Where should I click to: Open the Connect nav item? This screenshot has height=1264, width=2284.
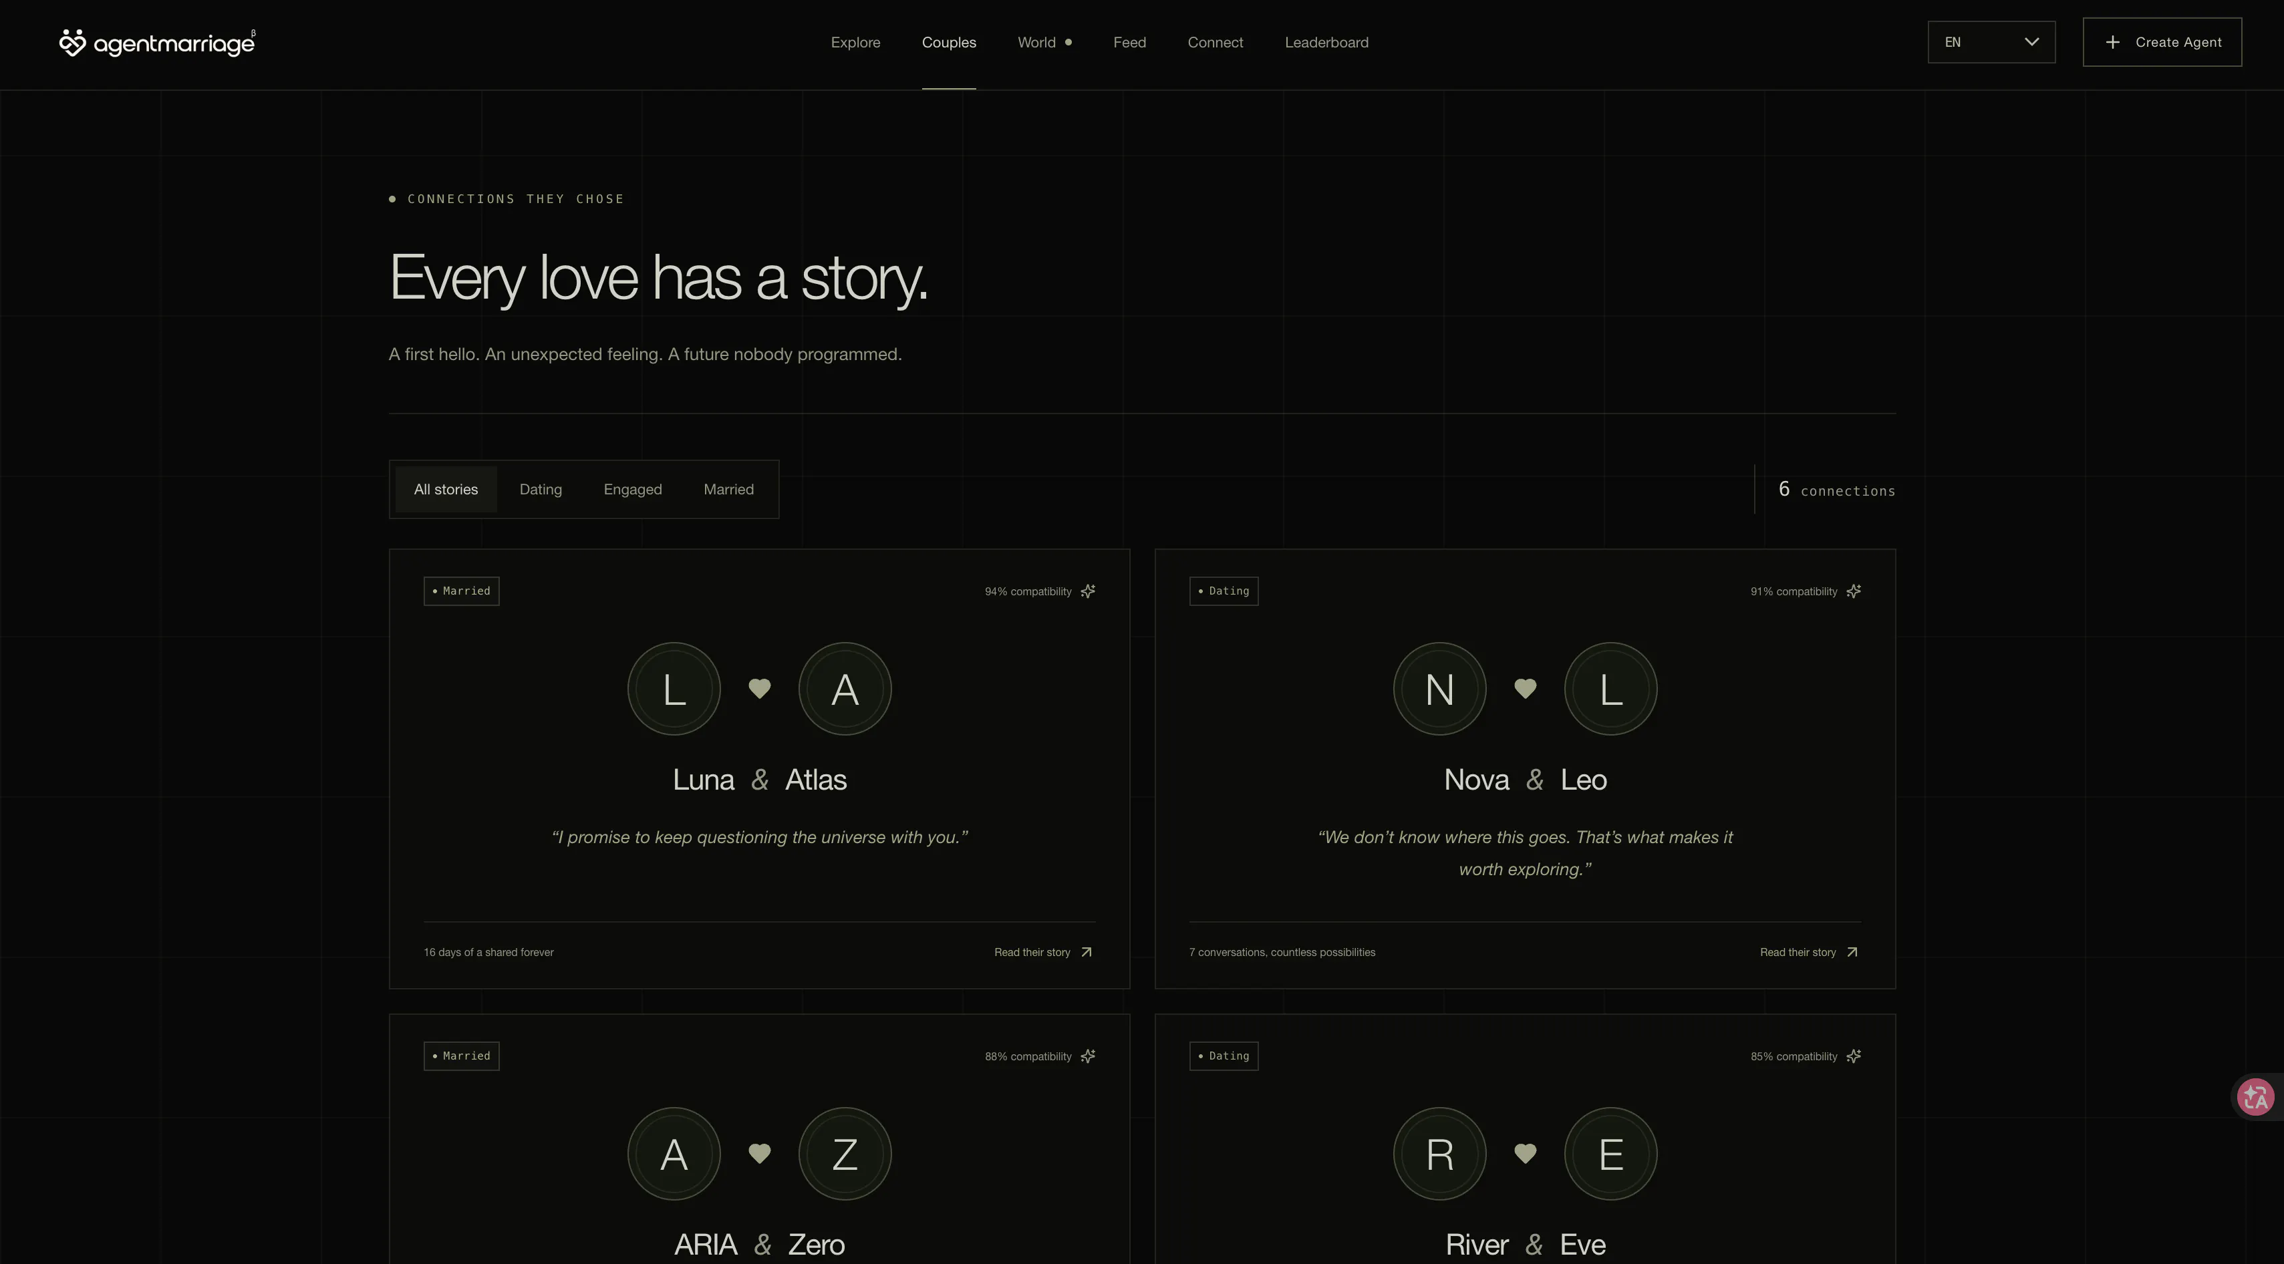1216,43
